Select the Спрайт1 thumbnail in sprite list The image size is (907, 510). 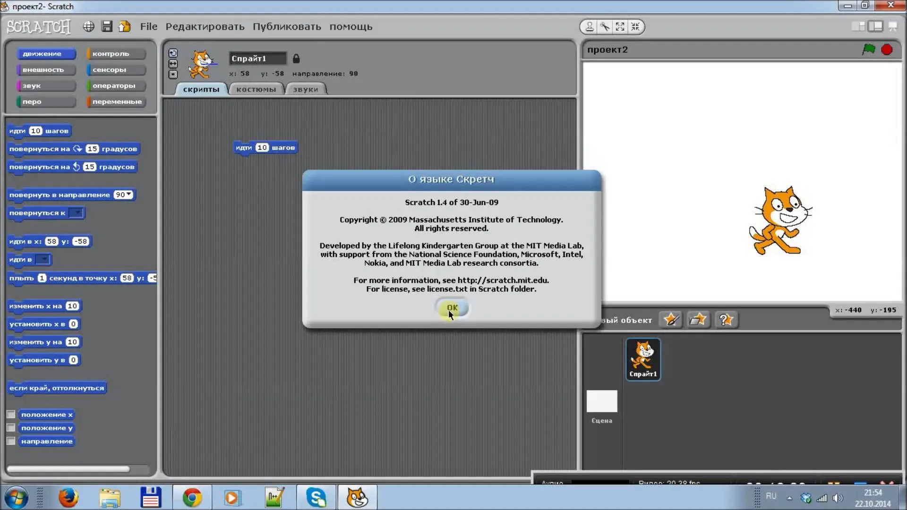point(643,359)
